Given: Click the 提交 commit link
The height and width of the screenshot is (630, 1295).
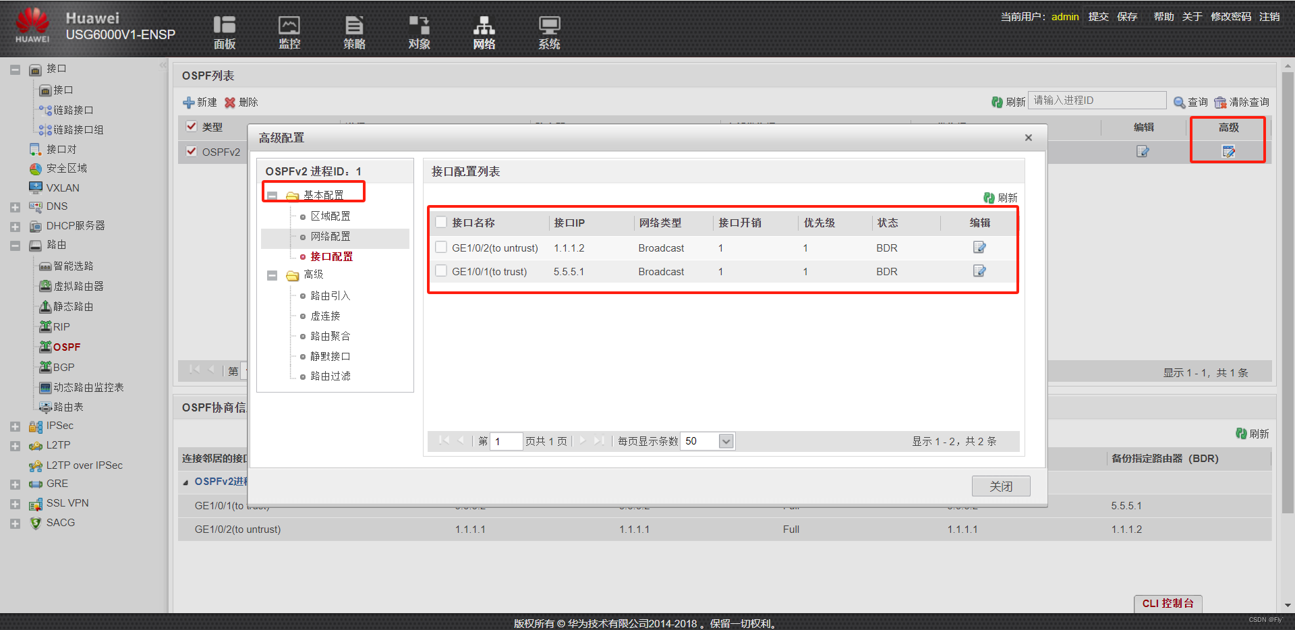Looking at the screenshot, I should [1098, 16].
